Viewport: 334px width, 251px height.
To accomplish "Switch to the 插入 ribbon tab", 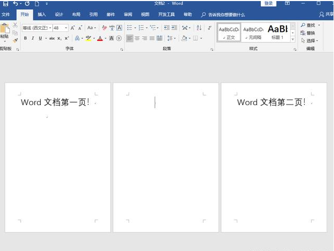I will click(x=42, y=15).
